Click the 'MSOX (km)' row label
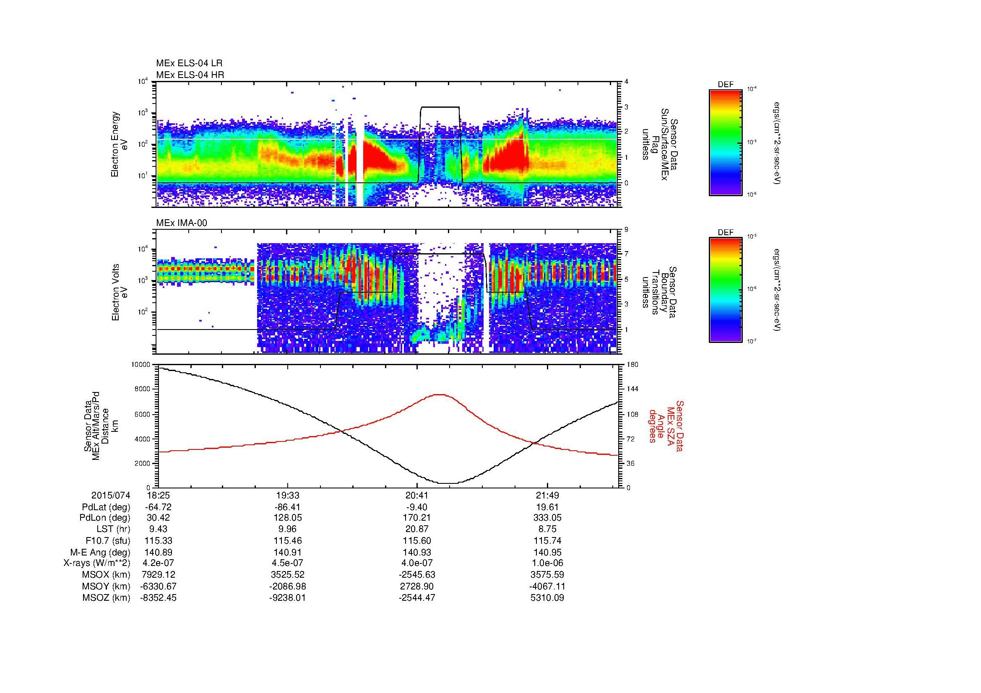 pyautogui.click(x=107, y=575)
